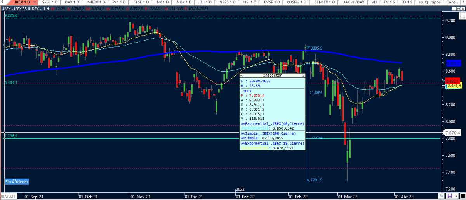This screenshot has height=200, width=466.
Task: Click the H : 23:59 time row in Inspector
Action: 272,86
